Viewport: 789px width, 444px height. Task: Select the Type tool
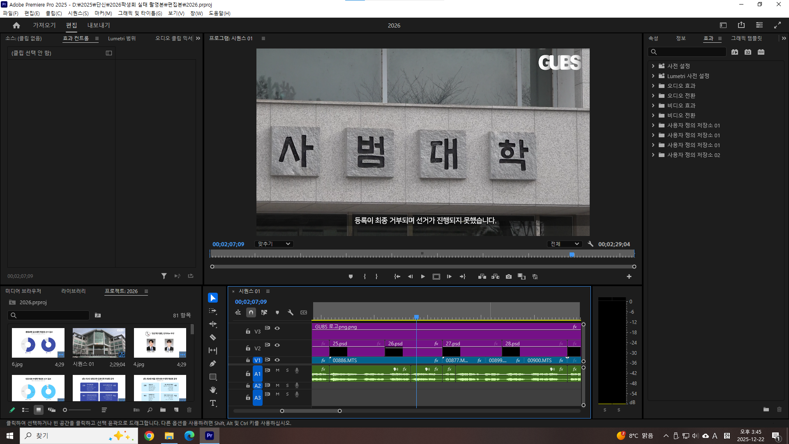click(x=213, y=403)
